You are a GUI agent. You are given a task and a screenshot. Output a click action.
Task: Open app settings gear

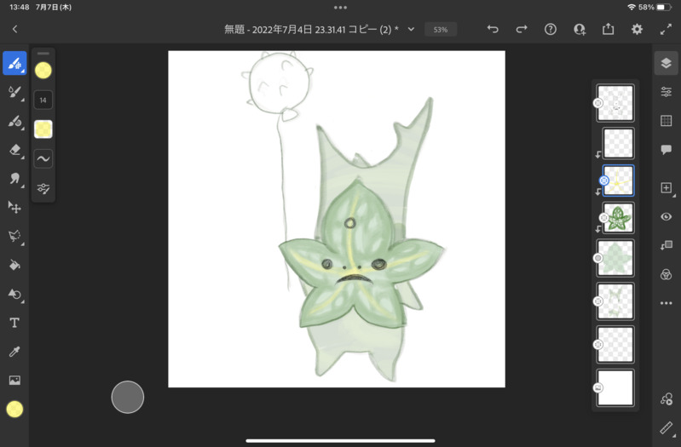637,29
